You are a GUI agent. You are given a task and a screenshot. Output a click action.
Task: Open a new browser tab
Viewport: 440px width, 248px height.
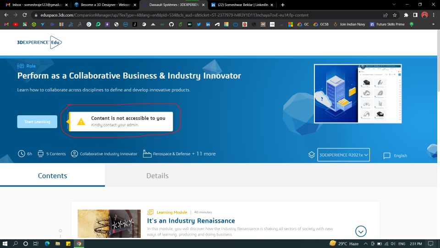point(283,5)
